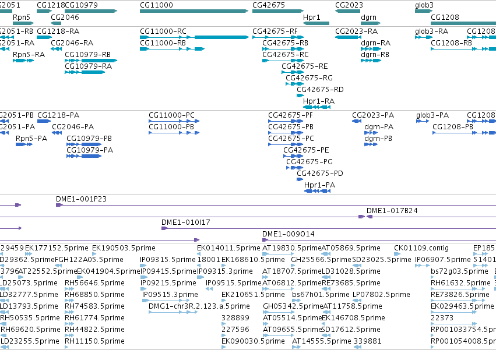Click the EK190503.5prime EST
This screenshot has height=350, width=496.
coord(94,254)
